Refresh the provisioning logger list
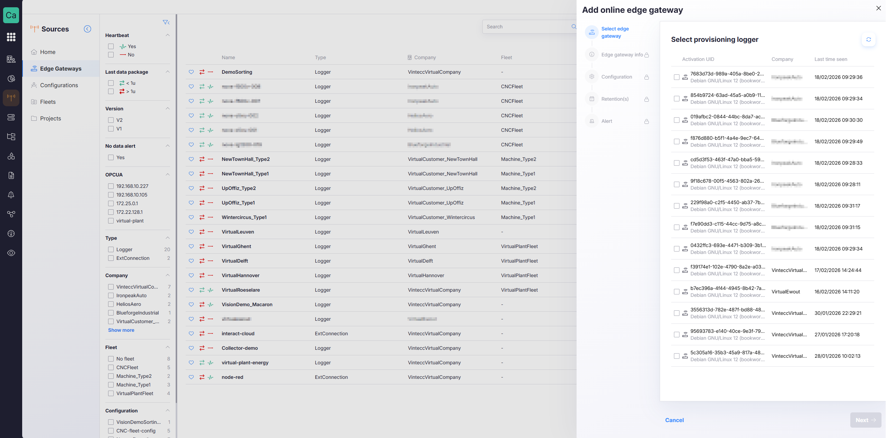This screenshot has width=886, height=438. 868,39
